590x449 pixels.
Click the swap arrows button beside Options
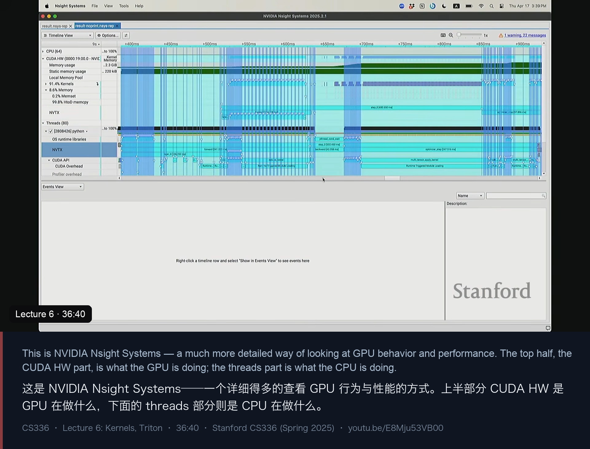click(126, 35)
